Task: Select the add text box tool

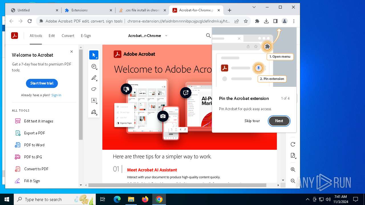Action: (x=94, y=101)
